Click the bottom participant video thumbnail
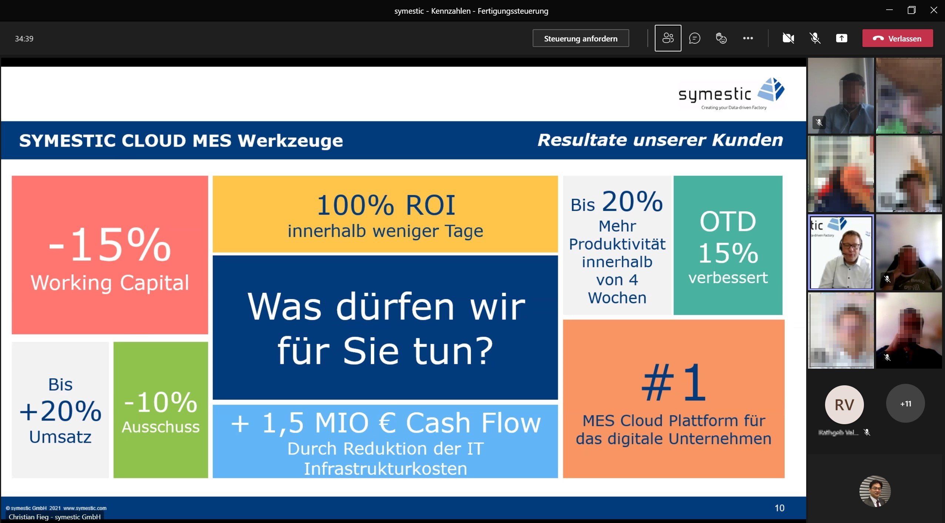This screenshot has width=945, height=523. (x=874, y=491)
